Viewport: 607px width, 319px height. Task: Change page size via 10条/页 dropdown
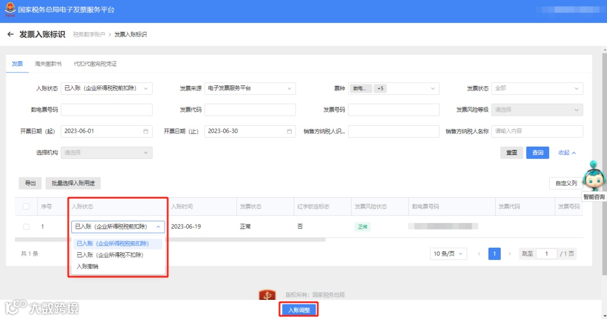[449, 254]
